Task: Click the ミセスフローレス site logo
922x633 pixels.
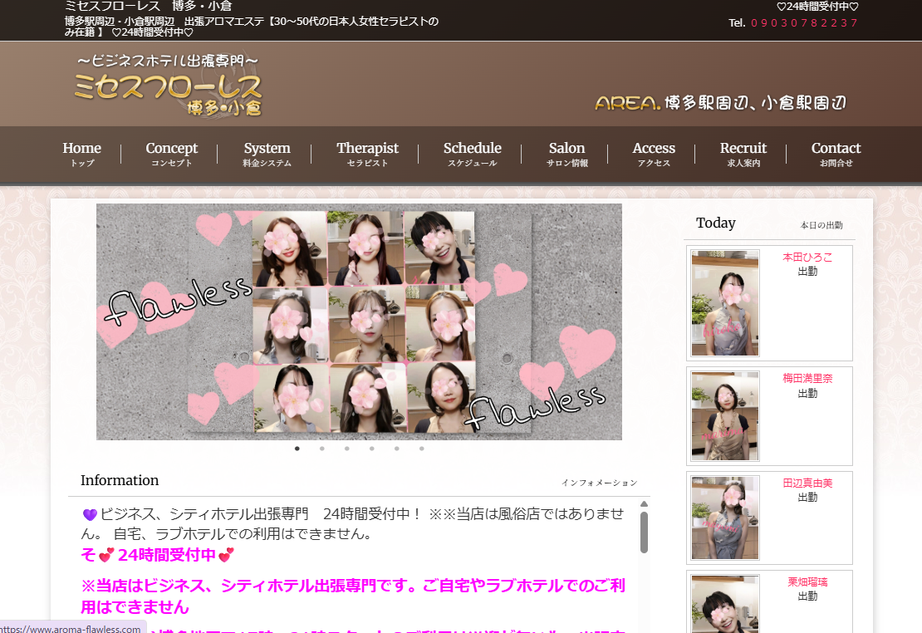Action: tap(168, 86)
